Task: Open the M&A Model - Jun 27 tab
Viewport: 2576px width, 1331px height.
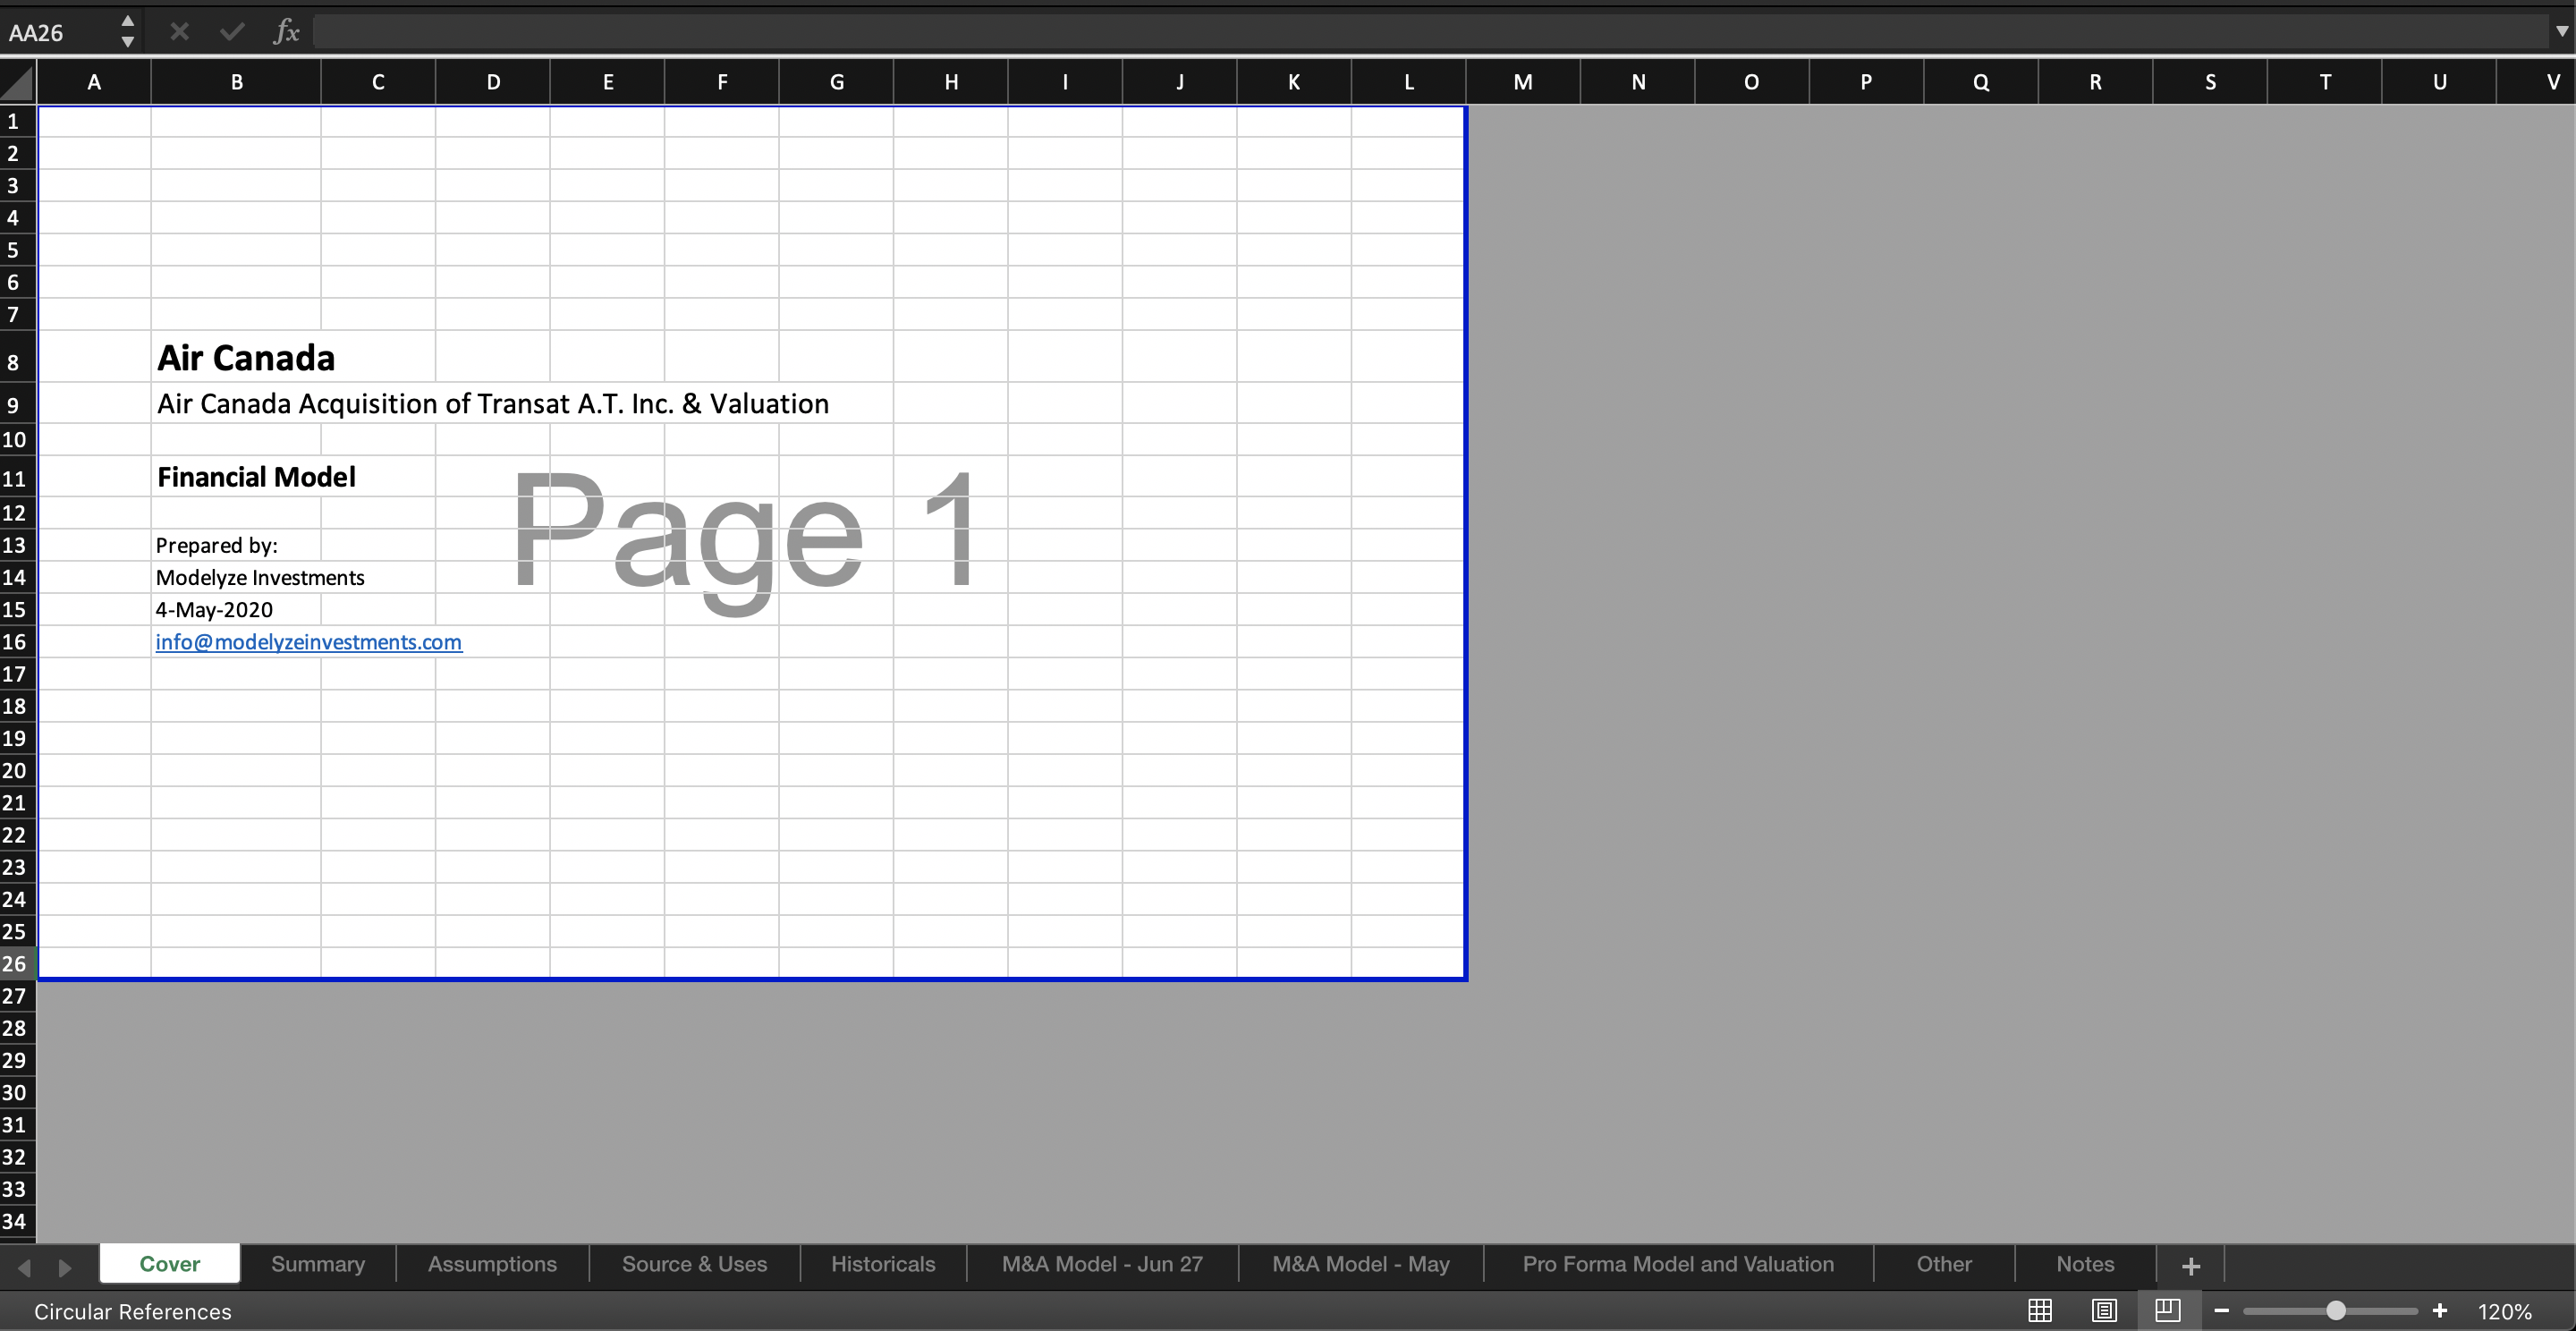Action: tap(1102, 1264)
